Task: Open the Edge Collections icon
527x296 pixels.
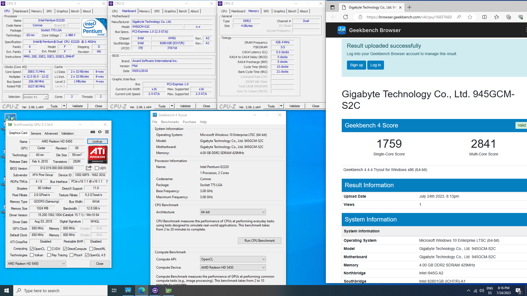Action: 509,17
